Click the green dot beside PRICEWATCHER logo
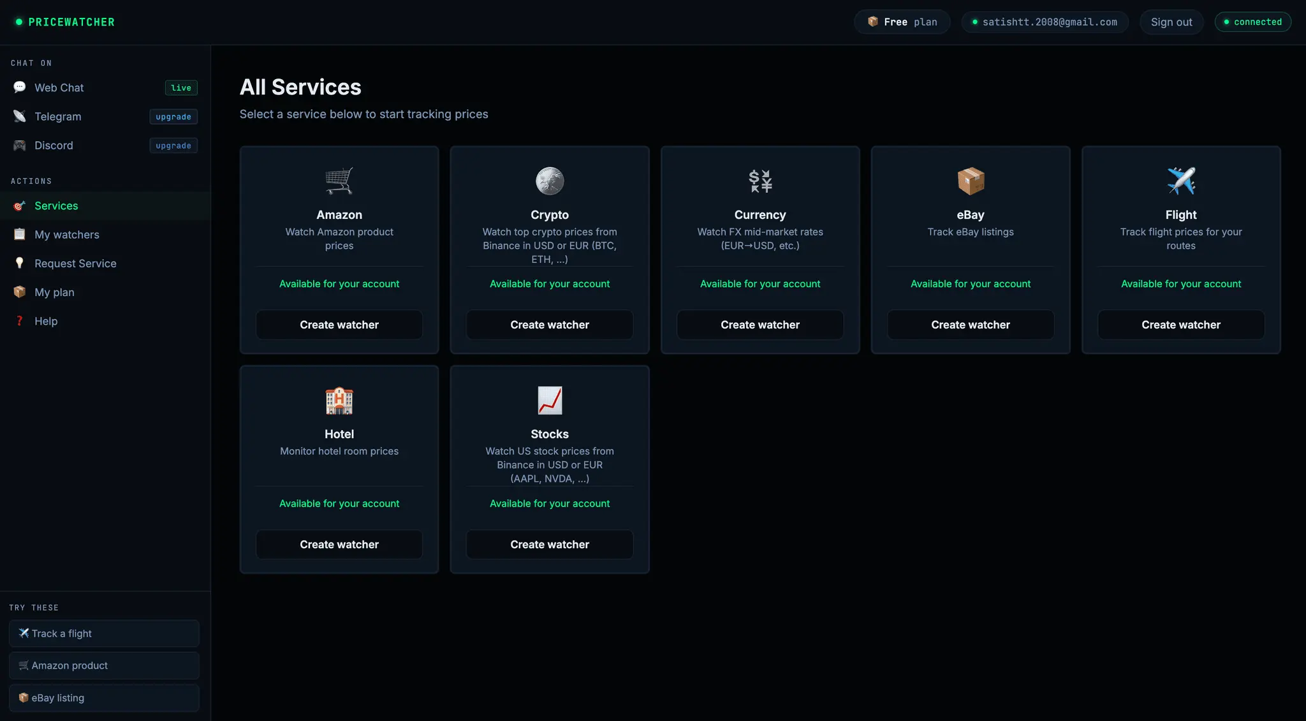This screenshot has width=1306, height=721. (19, 22)
